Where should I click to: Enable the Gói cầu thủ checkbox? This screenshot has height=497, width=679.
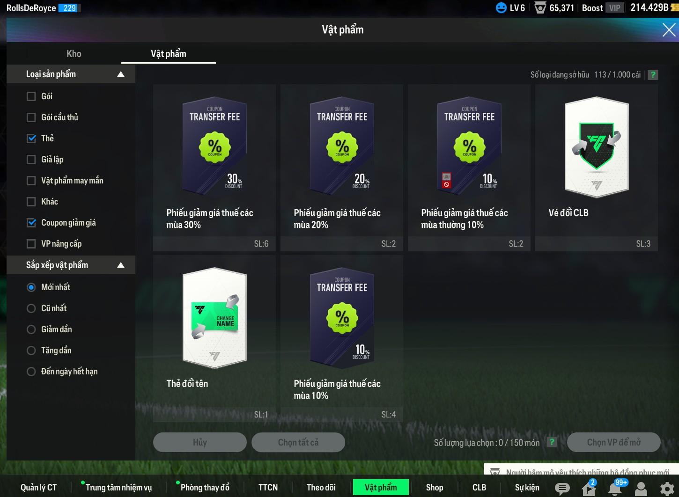point(31,117)
